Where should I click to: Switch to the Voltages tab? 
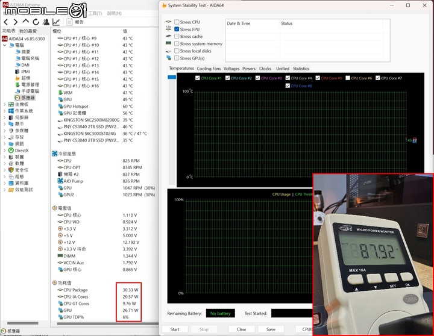(231, 69)
